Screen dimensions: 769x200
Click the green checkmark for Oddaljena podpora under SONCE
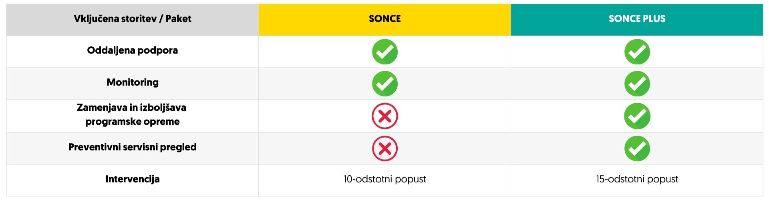[384, 52]
